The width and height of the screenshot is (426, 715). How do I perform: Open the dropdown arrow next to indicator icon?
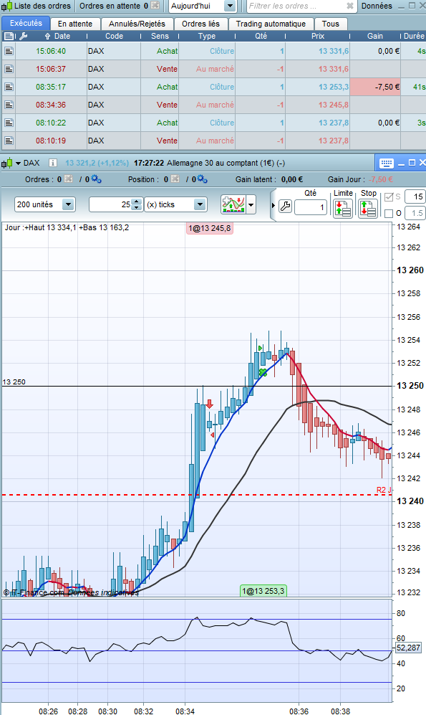(251, 204)
